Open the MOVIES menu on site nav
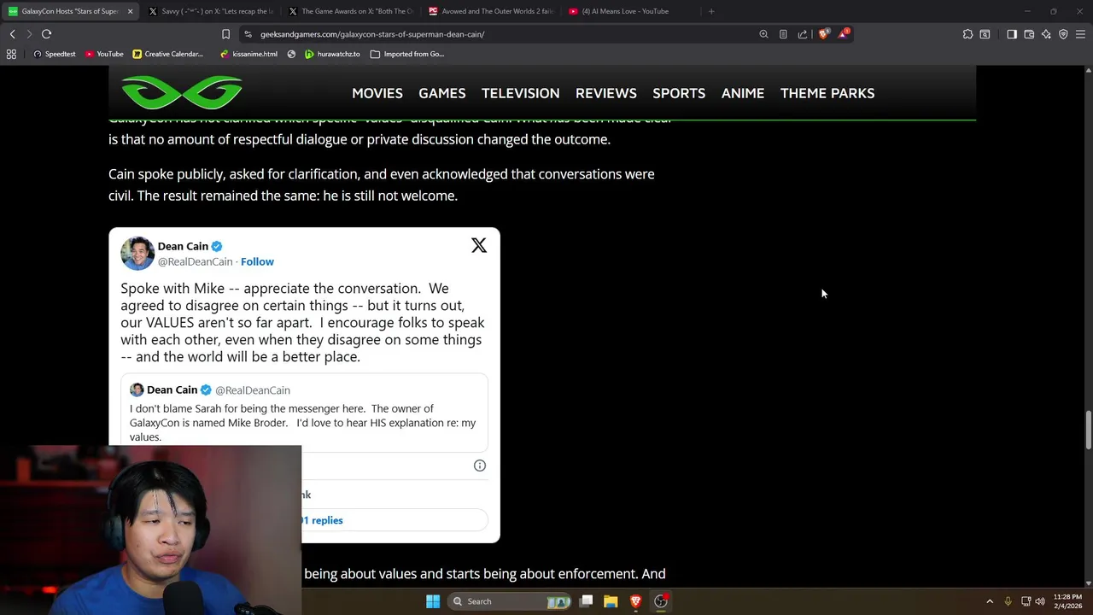The image size is (1093, 615). (377, 93)
